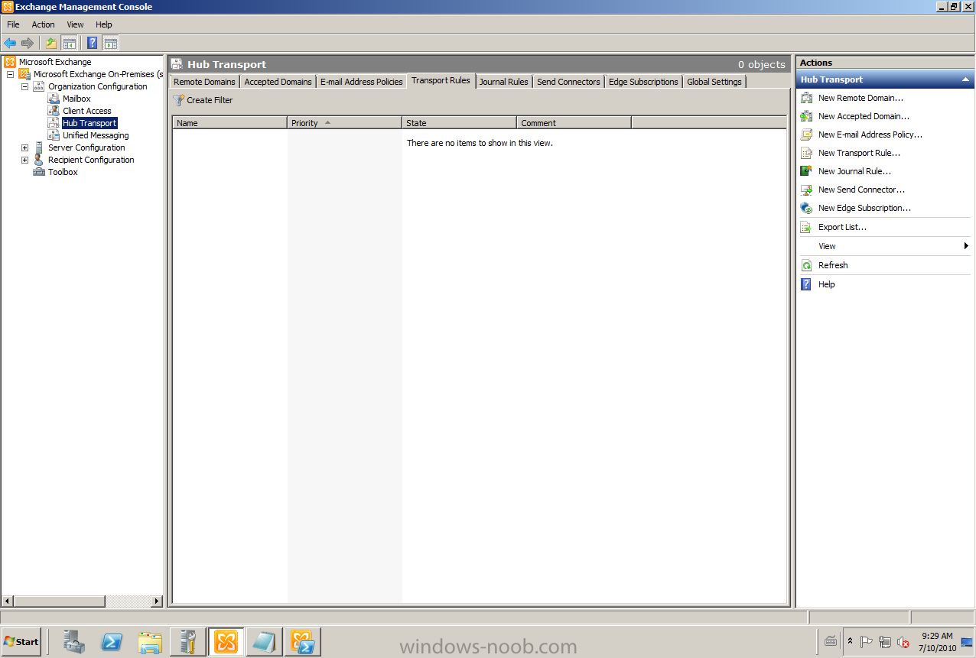Click the Help question mark icon in Actions

pyautogui.click(x=806, y=284)
